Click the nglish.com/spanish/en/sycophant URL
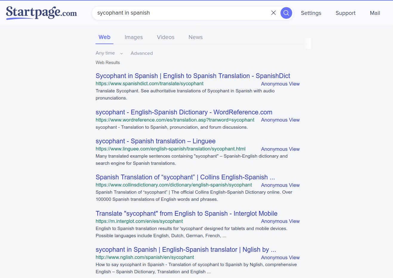The width and height of the screenshot is (393, 278). point(145,257)
